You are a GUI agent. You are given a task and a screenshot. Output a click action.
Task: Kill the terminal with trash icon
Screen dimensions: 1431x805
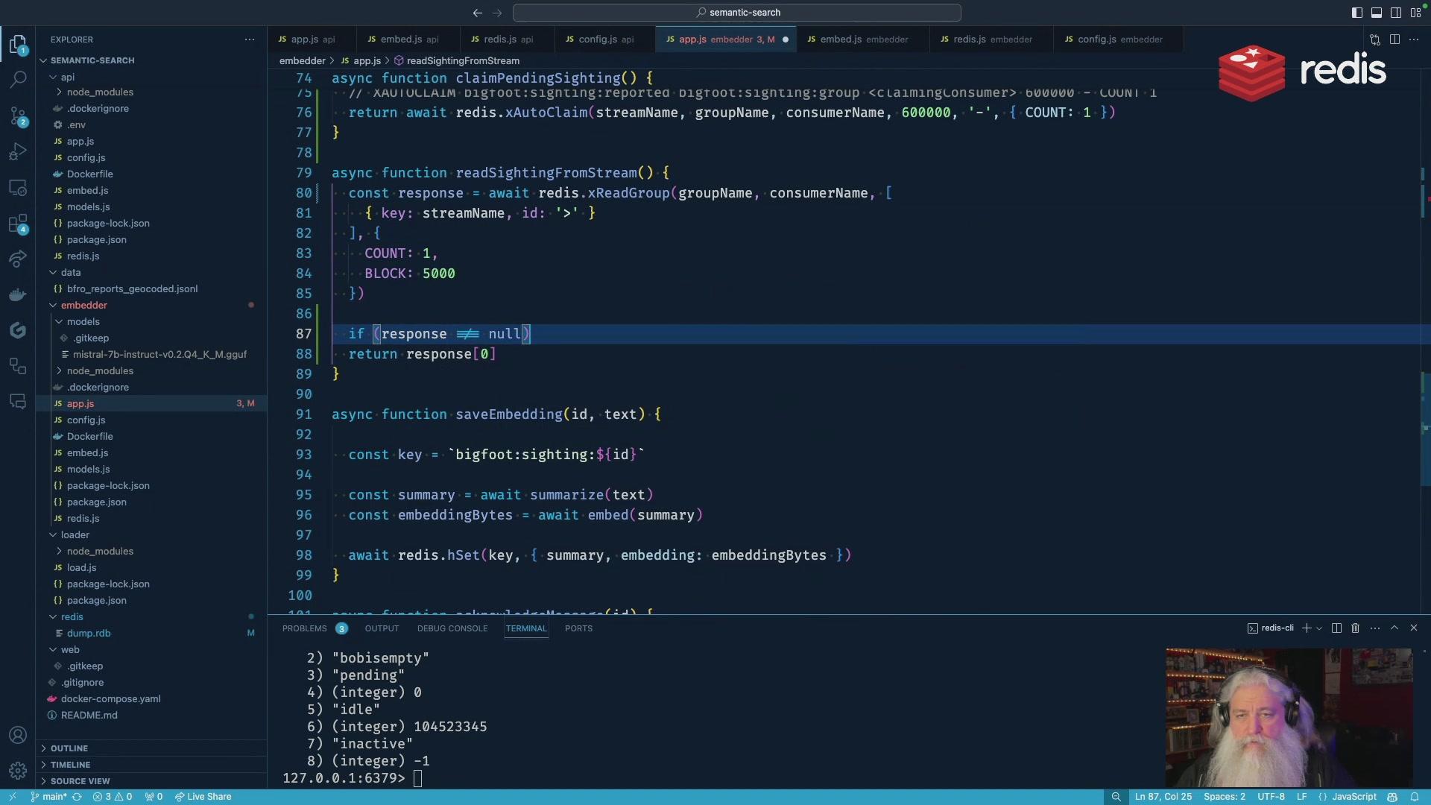(x=1355, y=628)
